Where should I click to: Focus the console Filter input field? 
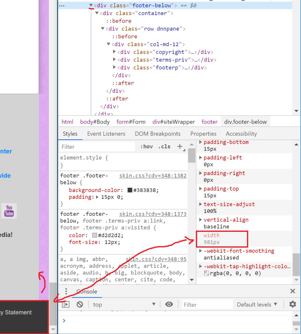(x=207, y=304)
